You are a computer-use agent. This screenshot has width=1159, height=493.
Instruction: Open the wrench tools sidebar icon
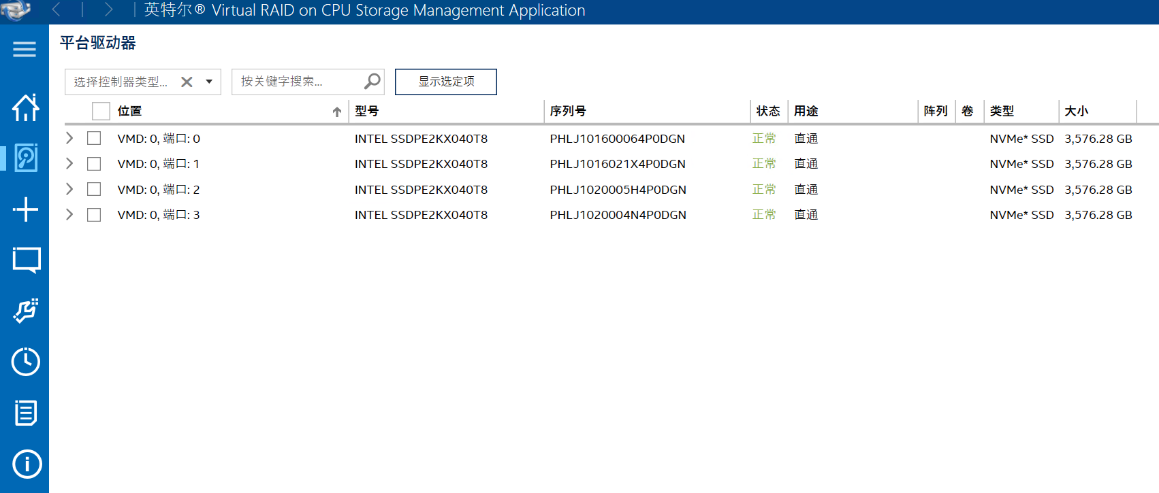[26, 311]
